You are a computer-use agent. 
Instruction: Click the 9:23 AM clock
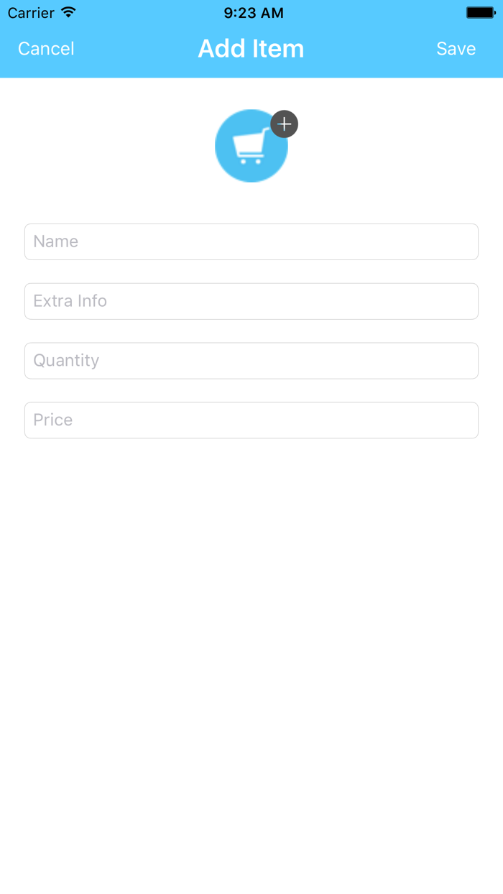click(x=254, y=13)
